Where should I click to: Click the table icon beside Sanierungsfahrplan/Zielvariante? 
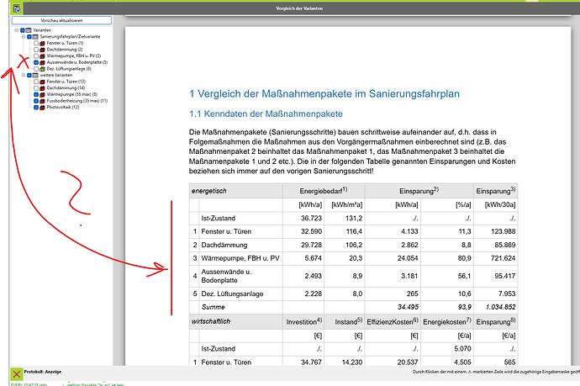point(35,36)
